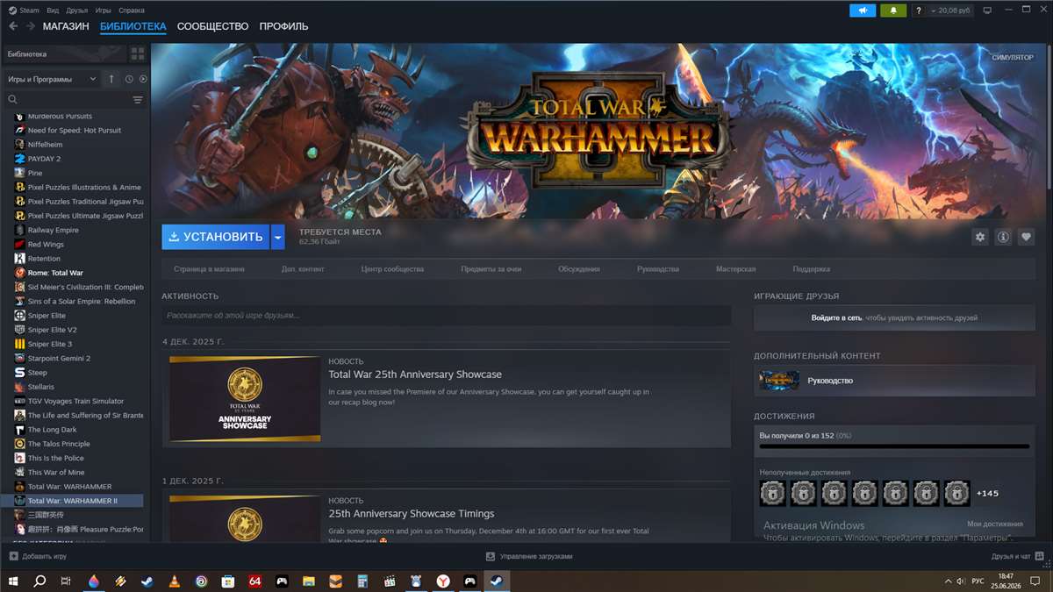Open the Друзья menu
Screen dimensions: 1053x592
77,11
